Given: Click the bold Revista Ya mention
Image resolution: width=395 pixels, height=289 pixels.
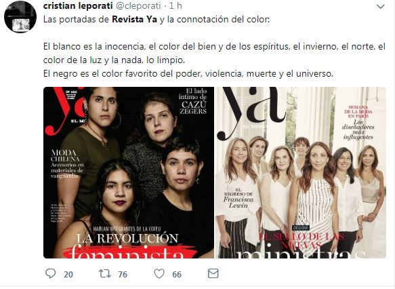Looking at the screenshot, I should [x=134, y=20].
